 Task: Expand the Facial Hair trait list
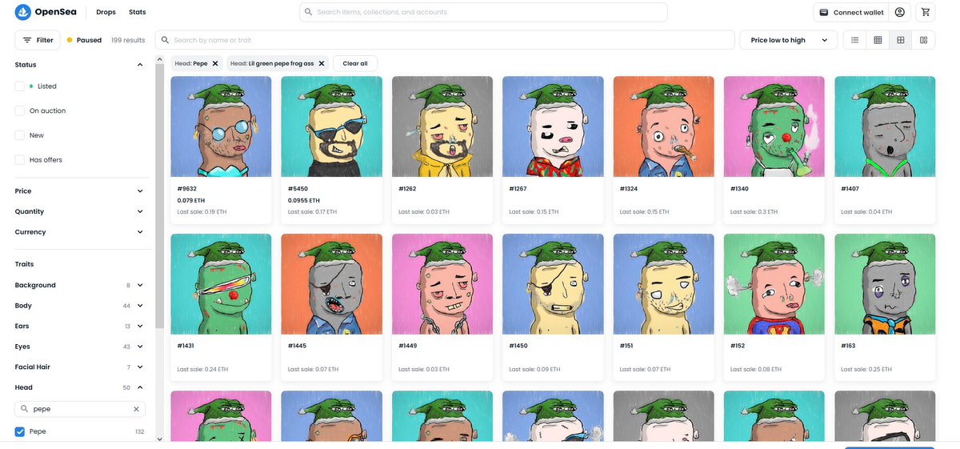[140, 367]
